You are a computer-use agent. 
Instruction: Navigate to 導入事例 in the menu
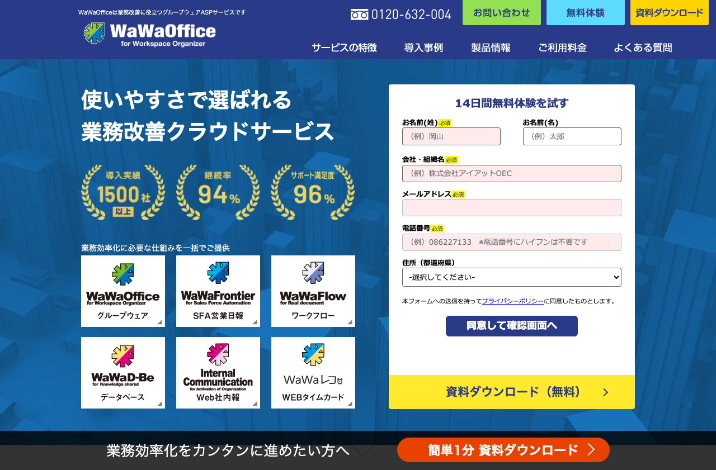(x=423, y=48)
